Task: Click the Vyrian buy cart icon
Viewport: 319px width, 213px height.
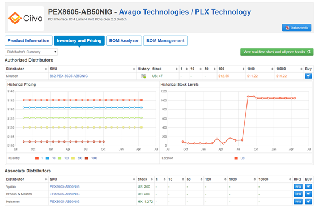Action: click(x=308, y=186)
